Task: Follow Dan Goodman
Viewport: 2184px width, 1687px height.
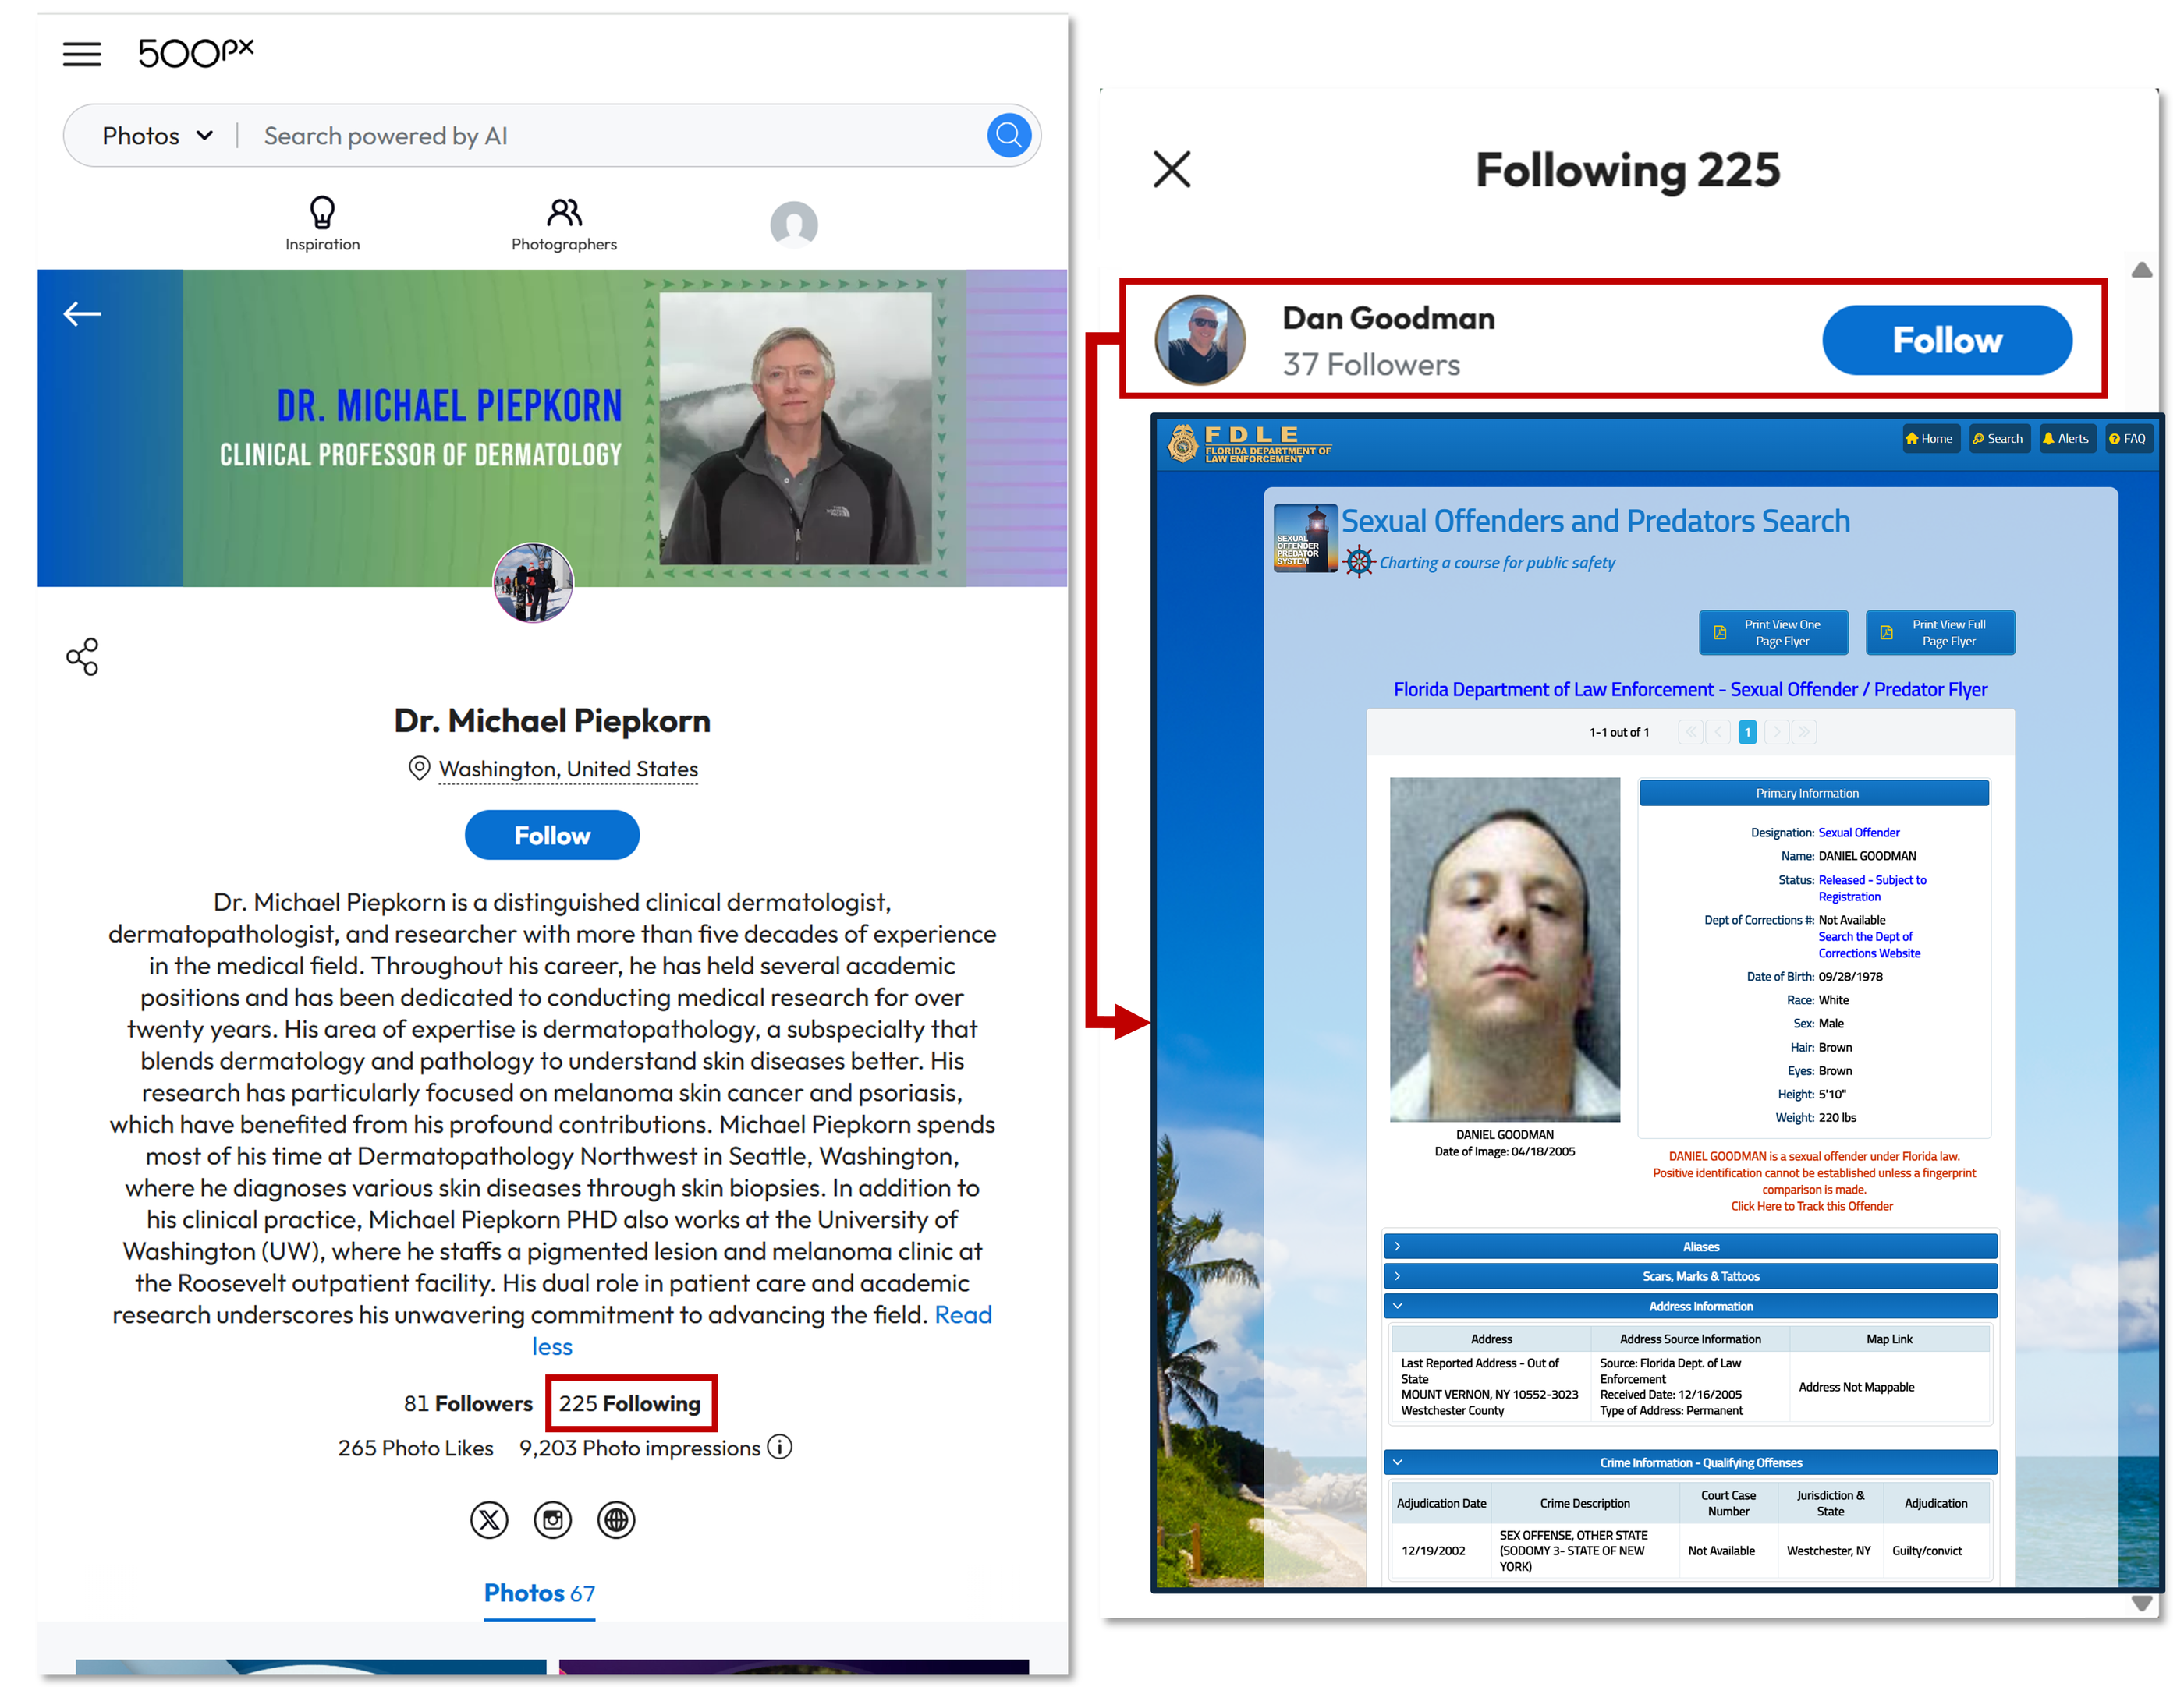Action: point(1947,340)
